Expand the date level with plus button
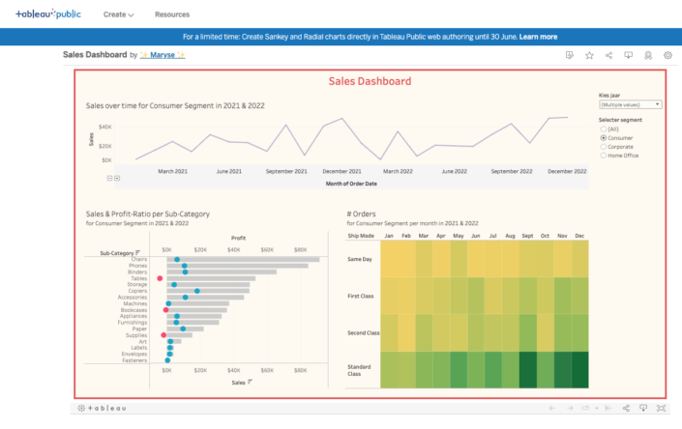The height and width of the screenshot is (429, 682). [117, 178]
